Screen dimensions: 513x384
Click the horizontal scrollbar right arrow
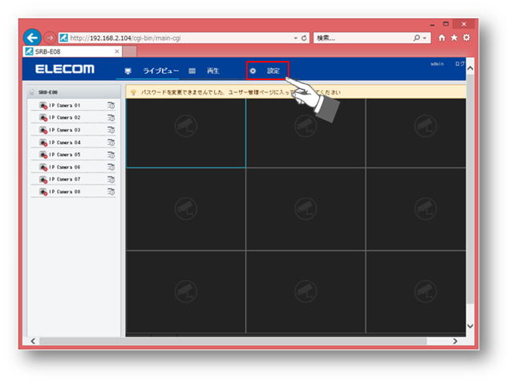click(454, 342)
